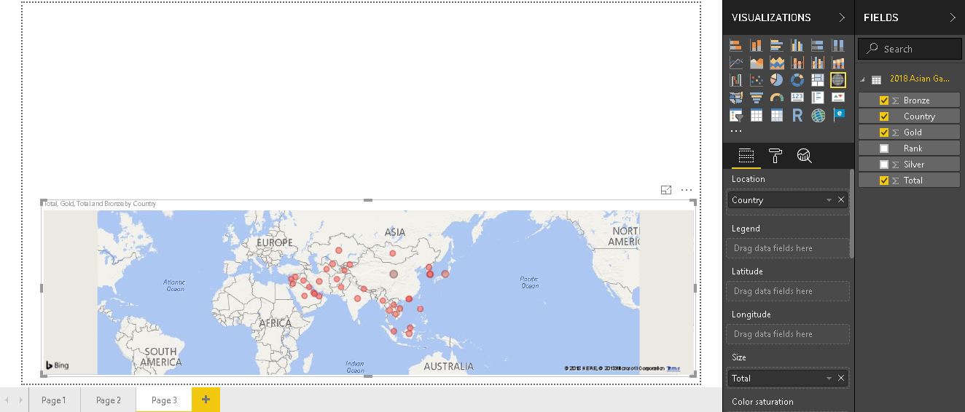This screenshot has width=965, height=412.
Task: Uncheck the Bronze field checkbox
Action: click(884, 100)
